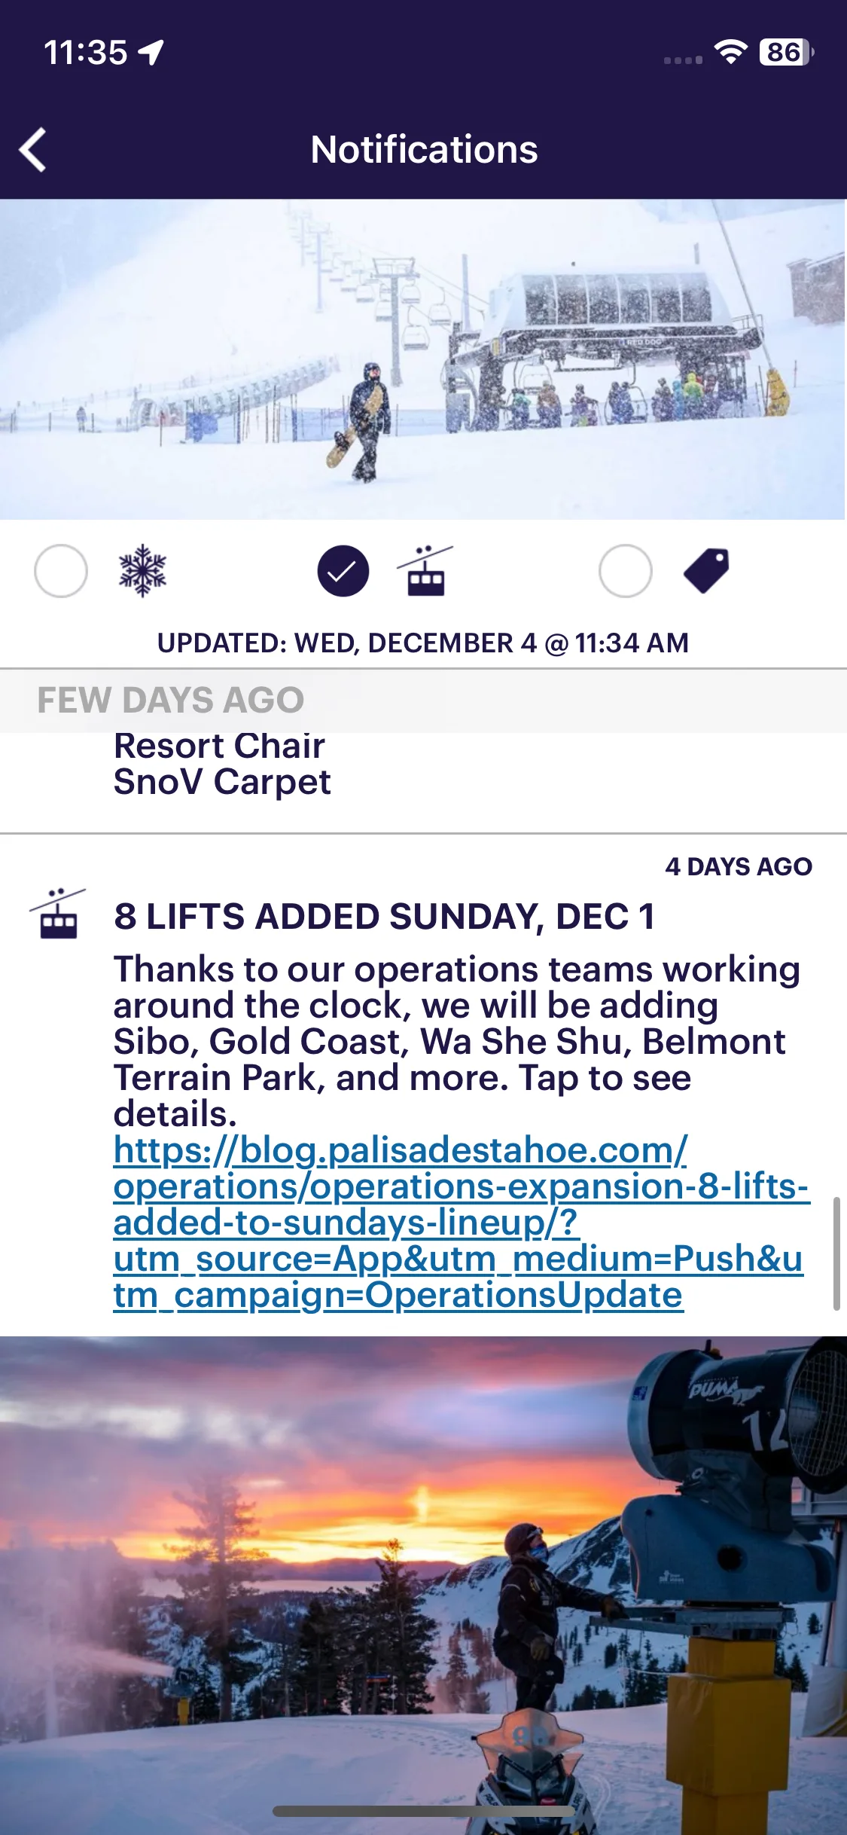Open the blog.palisadestahoe.com operations link
Image resolution: width=847 pixels, height=1835 pixels.
pos(461,1223)
